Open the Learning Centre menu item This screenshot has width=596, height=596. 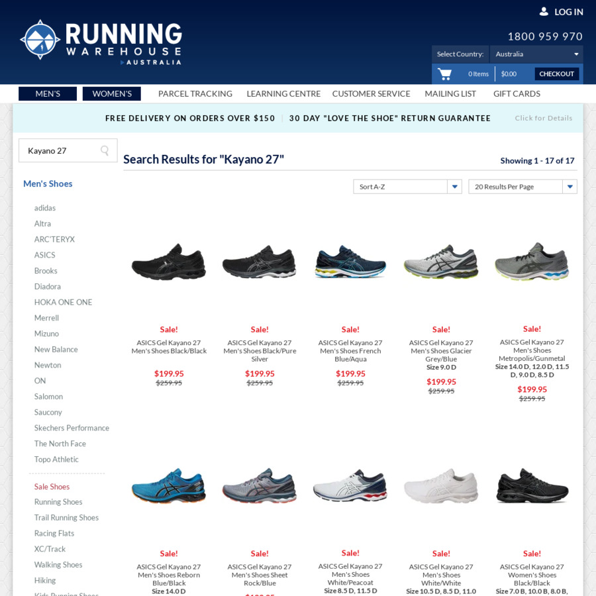(x=283, y=94)
